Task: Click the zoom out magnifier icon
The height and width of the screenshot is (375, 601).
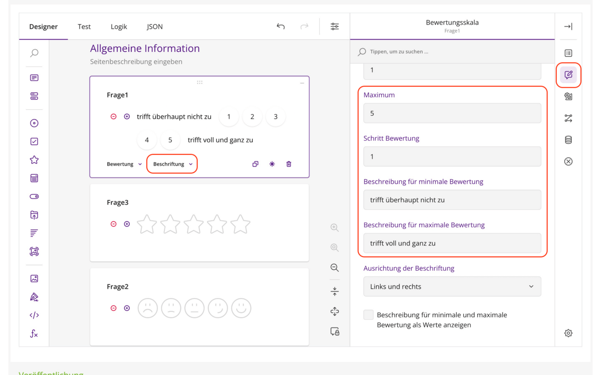Action: 335,268
